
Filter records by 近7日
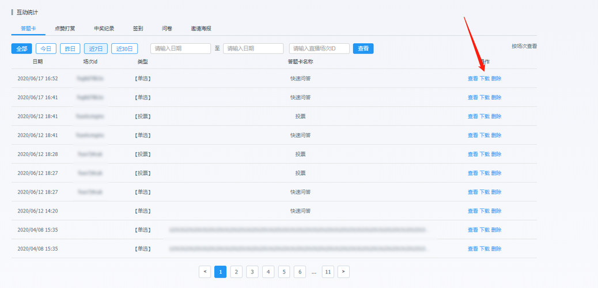tap(95, 49)
